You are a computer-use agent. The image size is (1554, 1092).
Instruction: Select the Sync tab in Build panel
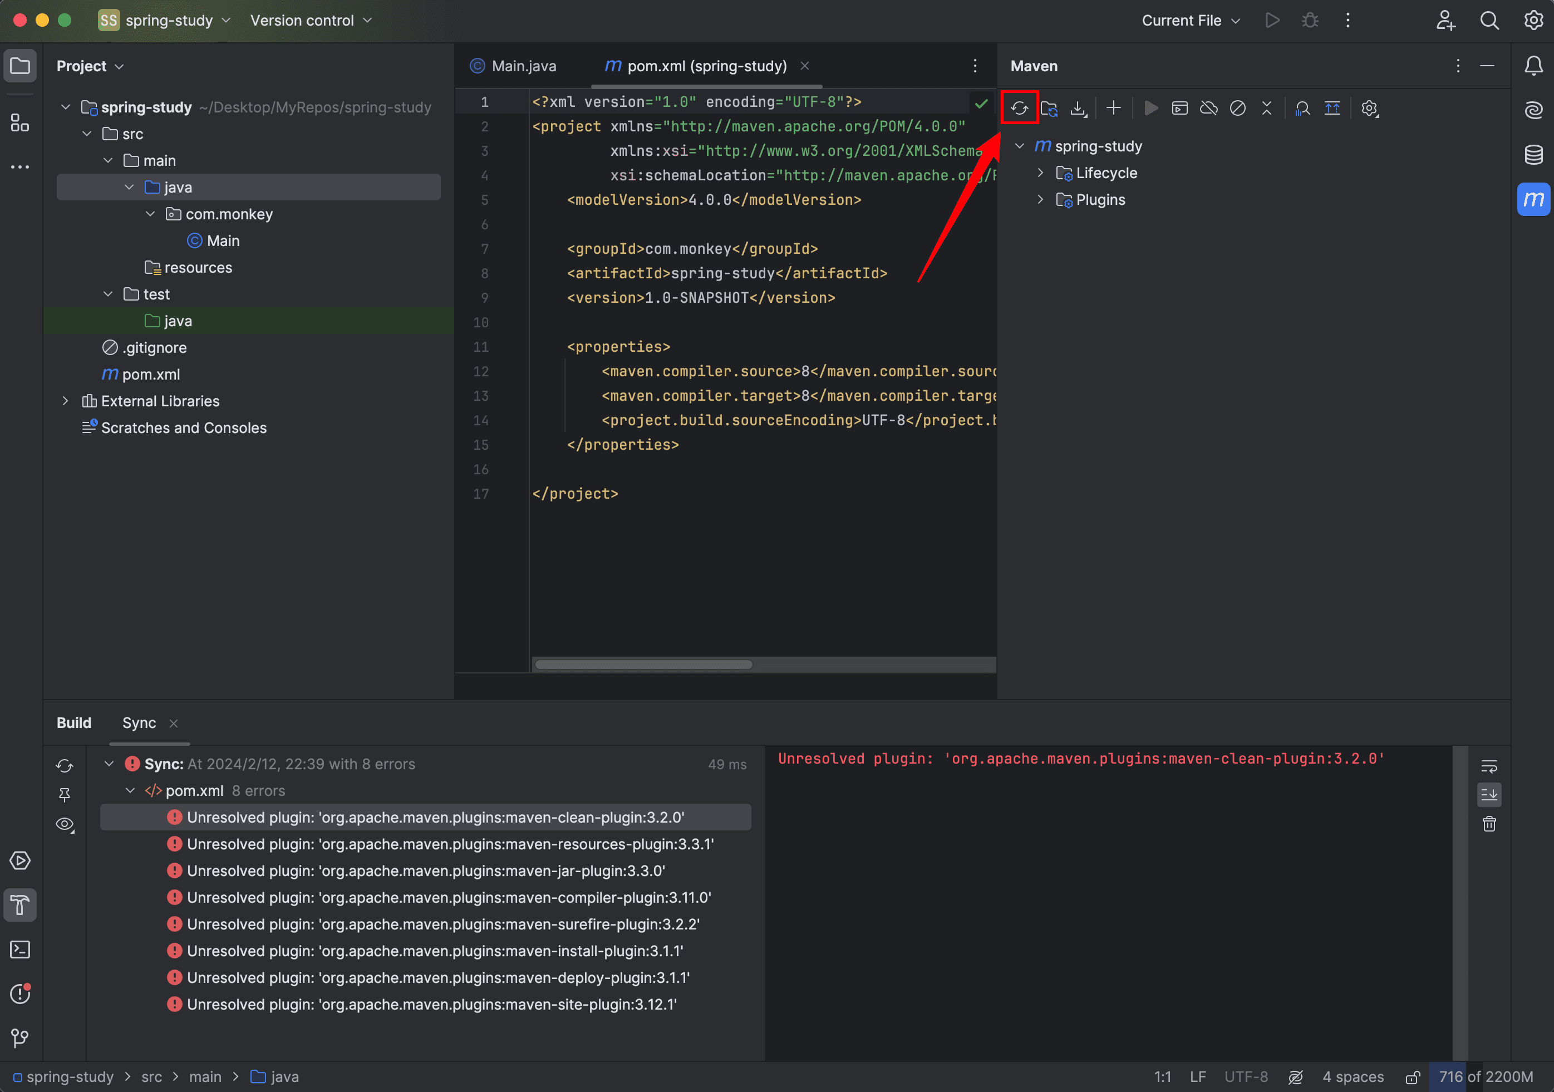[139, 723]
